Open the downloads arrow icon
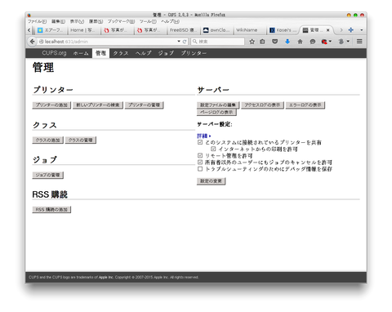The height and width of the screenshot is (312, 392). (287, 42)
